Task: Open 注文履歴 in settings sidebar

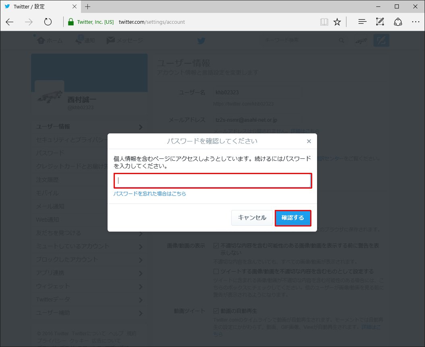Action: tap(47, 179)
